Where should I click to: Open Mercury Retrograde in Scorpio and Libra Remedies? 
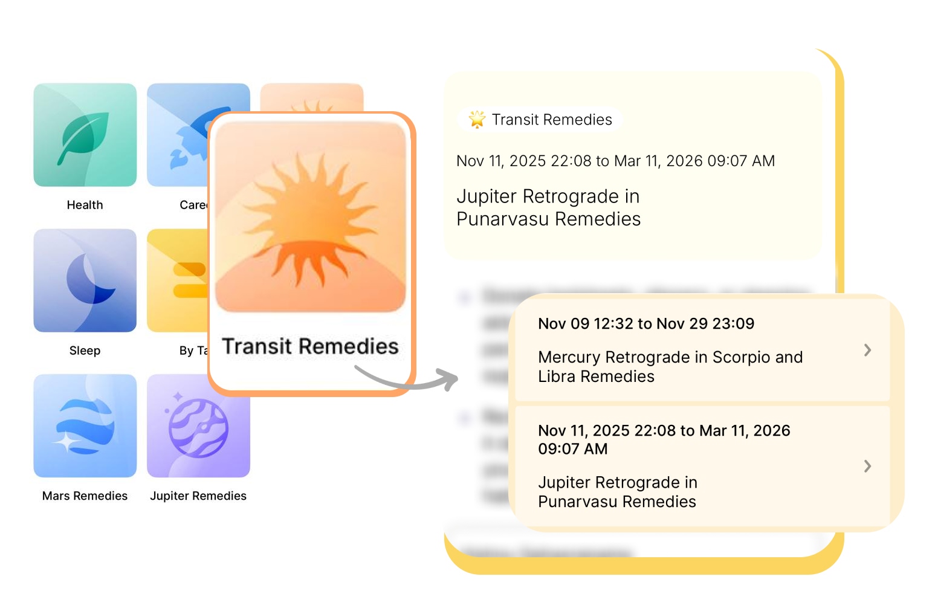pyautogui.click(x=670, y=366)
